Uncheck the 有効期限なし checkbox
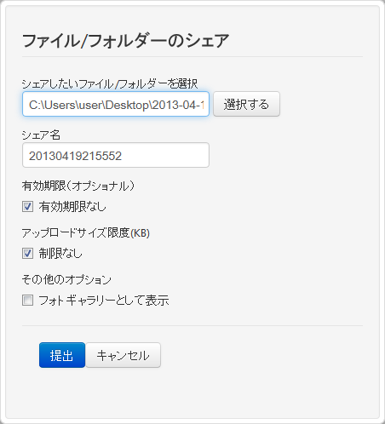The image size is (385, 424). (27, 207)
